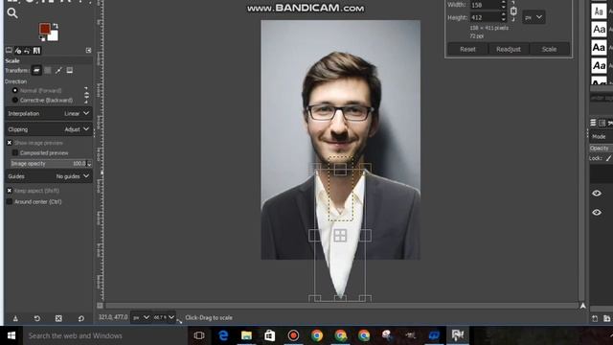Open the navigation preview icon
The image size is (613, 345).
[x=583, y=306]
